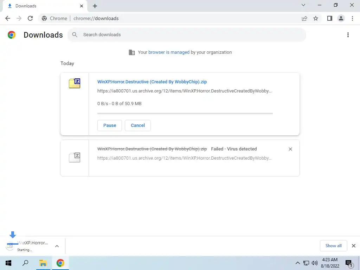Screen dimensions: 360x270
Task: Click the zip file icon of active download
Action: [75, 83]
